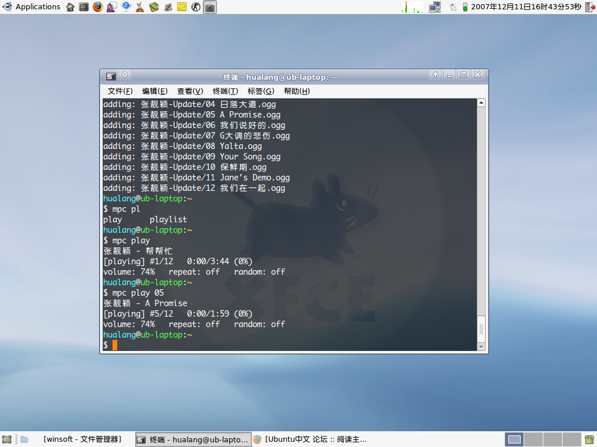Click the 'adding: 张靓颖-Update/09 Your Song.ogg' line
This screenshot has height=447, width=597.
[x=192, y=157]
